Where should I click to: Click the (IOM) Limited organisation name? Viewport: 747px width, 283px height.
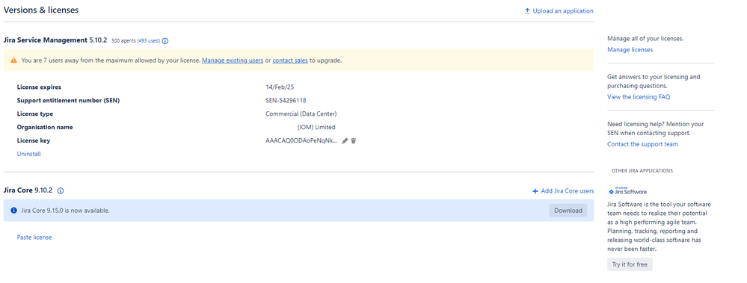coord(316,128)
